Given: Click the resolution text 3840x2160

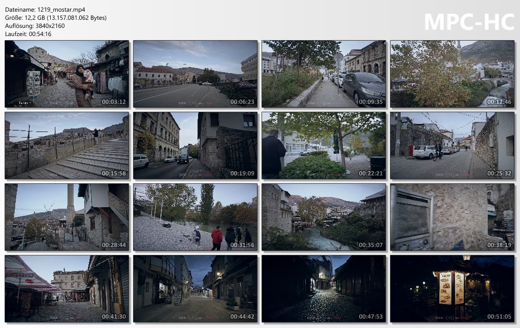Looking at the screenshot, I should tap(49, 26).
